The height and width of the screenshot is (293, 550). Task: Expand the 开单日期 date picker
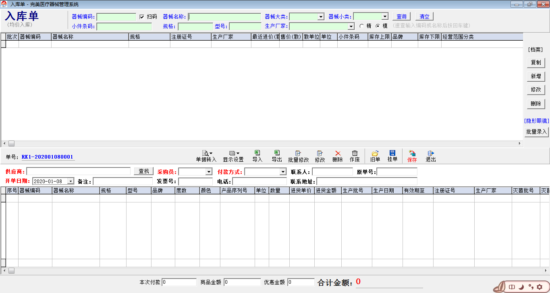71,182
